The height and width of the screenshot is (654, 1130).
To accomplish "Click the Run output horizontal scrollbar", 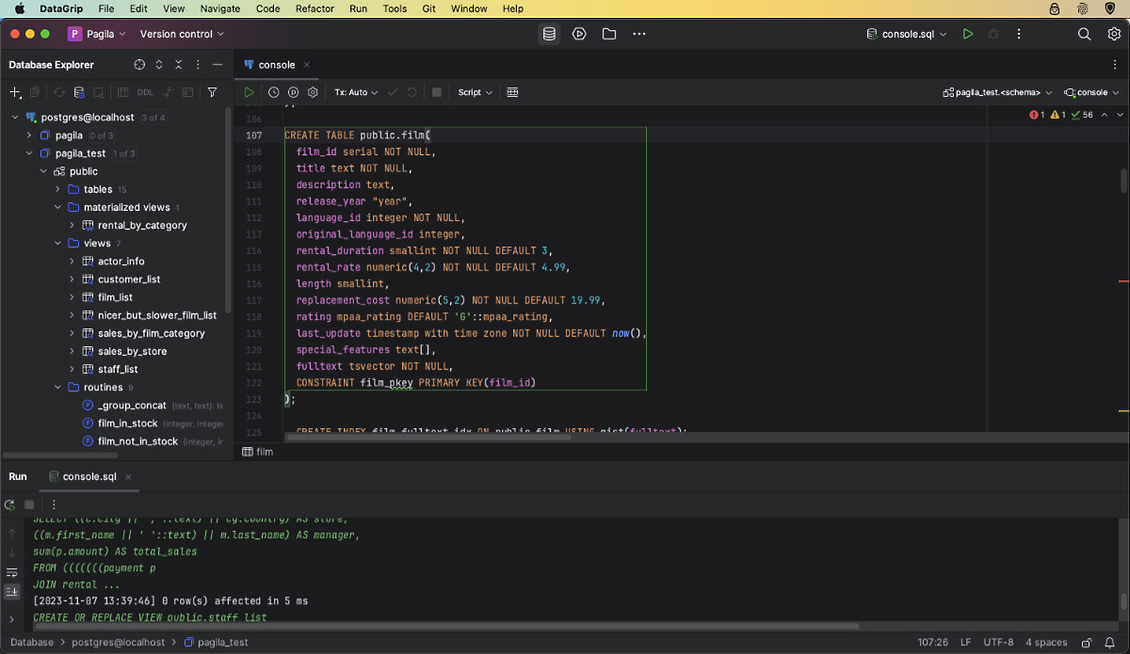I will (446, 626).
